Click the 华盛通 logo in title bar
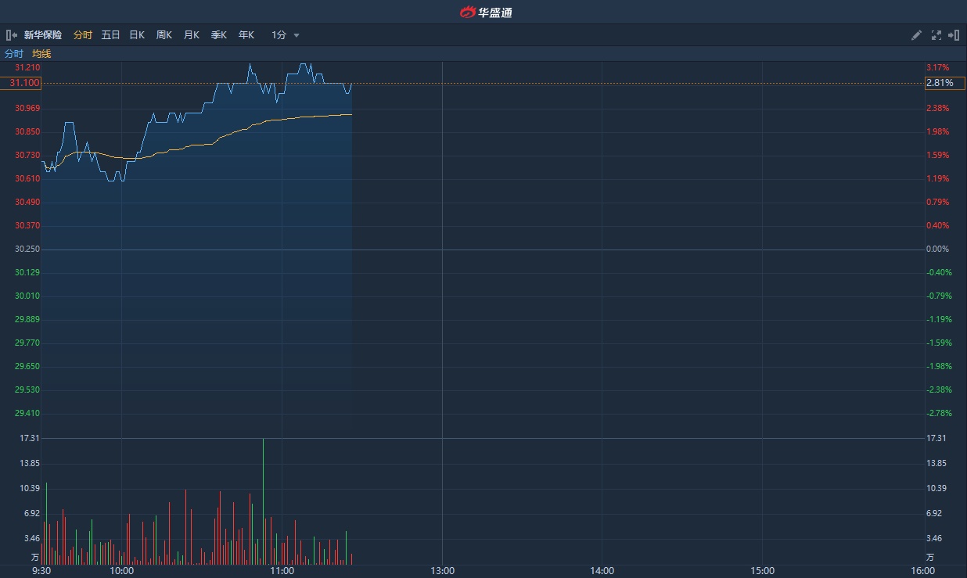The width and height of the screenshot is (967, 578). click(485, 12)
